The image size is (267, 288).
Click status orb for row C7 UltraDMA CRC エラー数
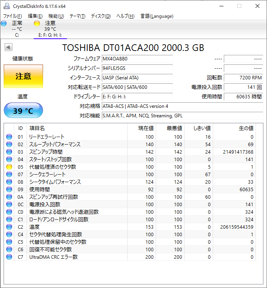(9, 257)
